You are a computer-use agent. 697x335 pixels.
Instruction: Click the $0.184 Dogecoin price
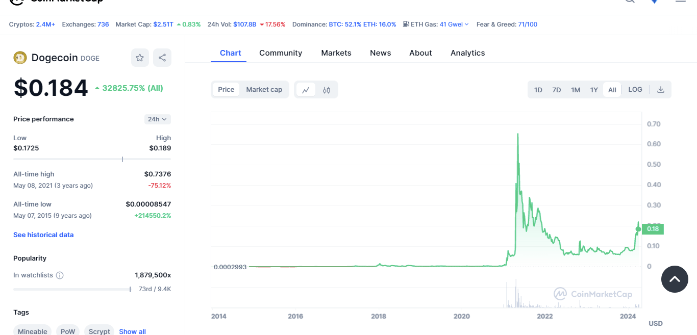(51, 88)
